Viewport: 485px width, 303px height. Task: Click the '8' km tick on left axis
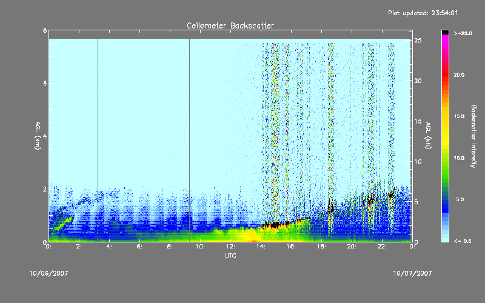pos(45,30)
